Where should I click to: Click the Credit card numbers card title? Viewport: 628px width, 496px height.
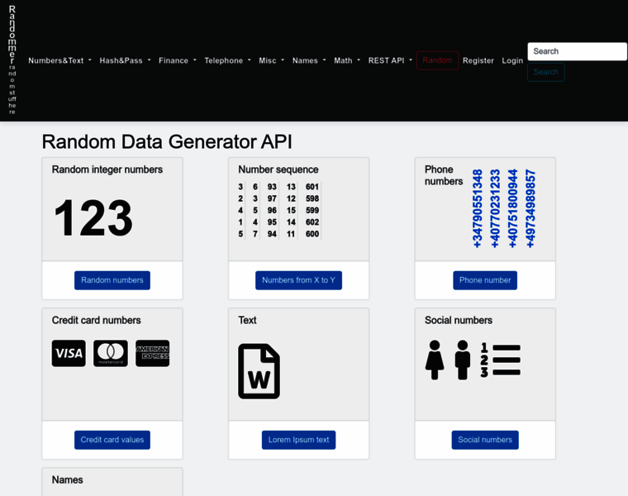point(96,320)
